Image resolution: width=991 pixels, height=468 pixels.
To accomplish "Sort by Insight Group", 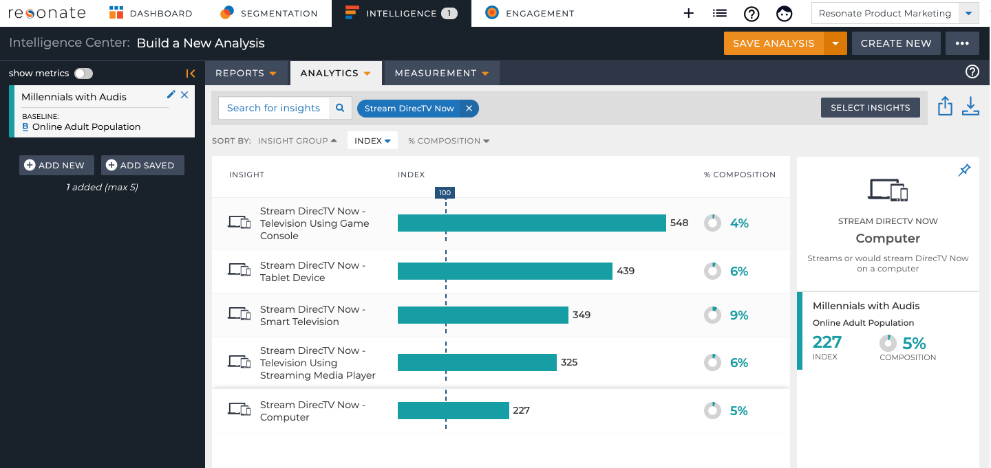I will click(297, 141).
